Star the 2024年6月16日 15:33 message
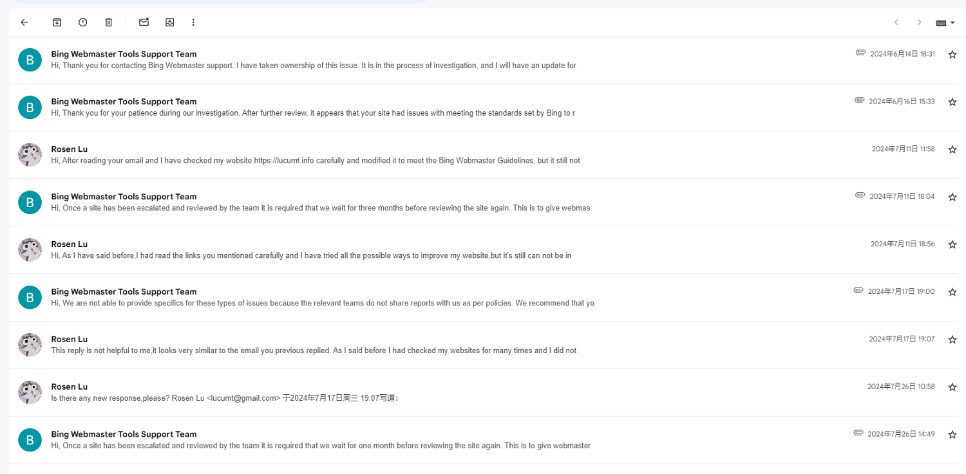Viewport: 966px width, 474px height. [x=952, y=102]
